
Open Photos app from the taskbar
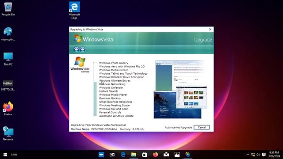pyautogui.click(x=177, y=155)
